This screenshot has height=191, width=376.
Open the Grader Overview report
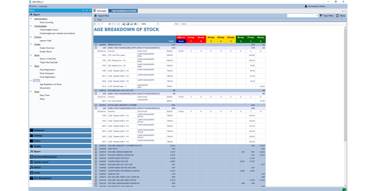tap(47, 48)
